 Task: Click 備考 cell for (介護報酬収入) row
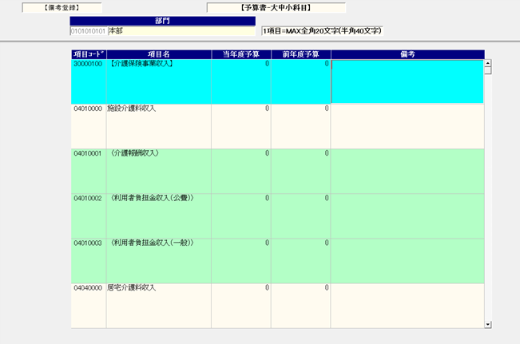click(x=407, y=172)
